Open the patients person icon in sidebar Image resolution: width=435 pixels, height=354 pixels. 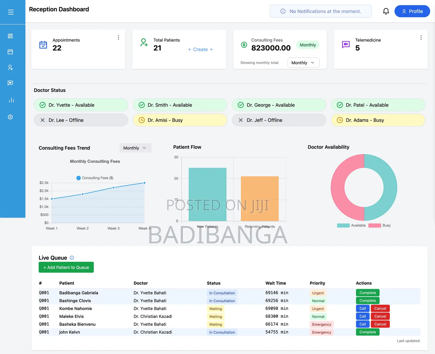[10, 67]
